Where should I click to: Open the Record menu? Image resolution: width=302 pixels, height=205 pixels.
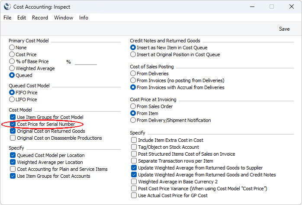(x=40, y=18)
